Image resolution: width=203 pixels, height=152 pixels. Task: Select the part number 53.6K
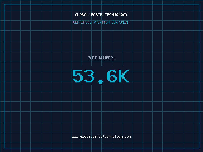click(x=101, y=77)
